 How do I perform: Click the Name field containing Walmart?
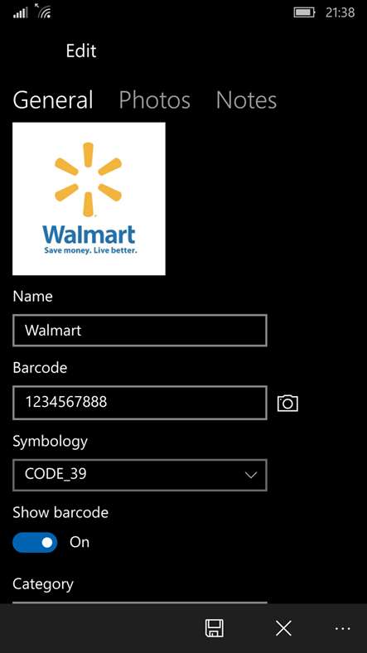point(140,331)
